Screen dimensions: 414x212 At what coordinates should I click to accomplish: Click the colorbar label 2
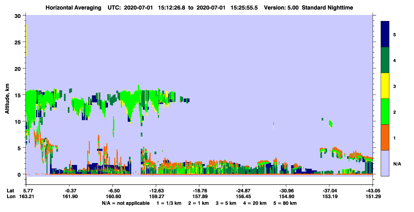(395, 112)
